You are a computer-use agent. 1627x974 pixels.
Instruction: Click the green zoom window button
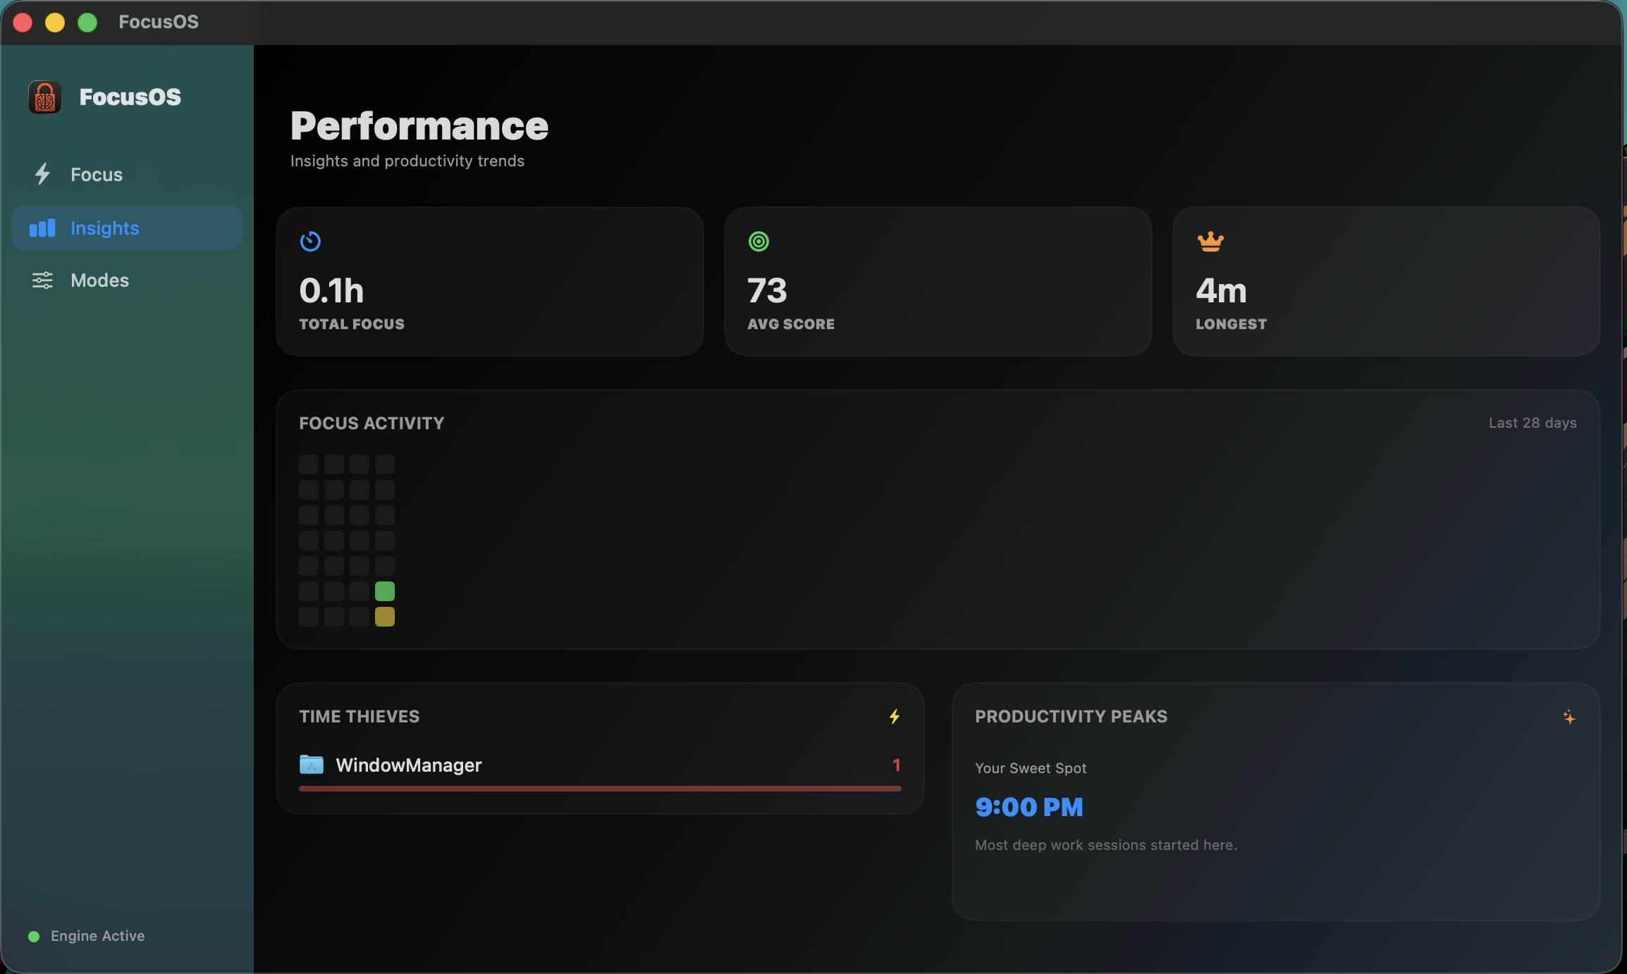[87, 23]
